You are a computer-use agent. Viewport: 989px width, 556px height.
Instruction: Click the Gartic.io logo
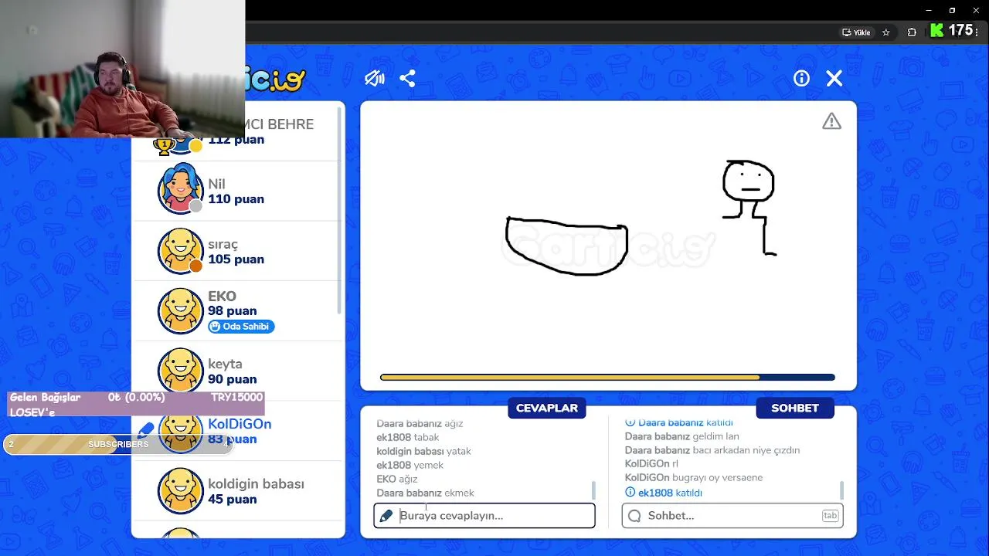(x=276, y=79)
